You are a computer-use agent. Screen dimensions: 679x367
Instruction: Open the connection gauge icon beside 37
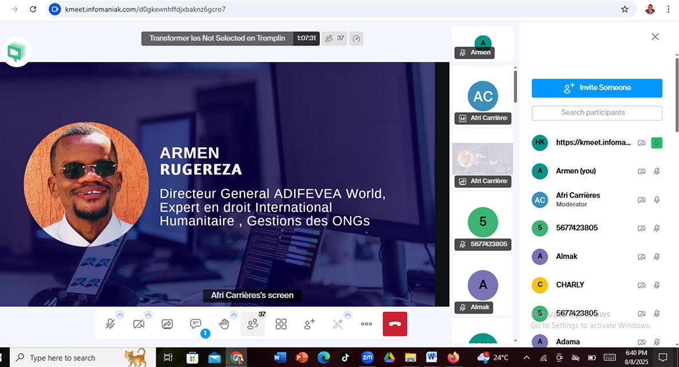click(x=356, y=38)
